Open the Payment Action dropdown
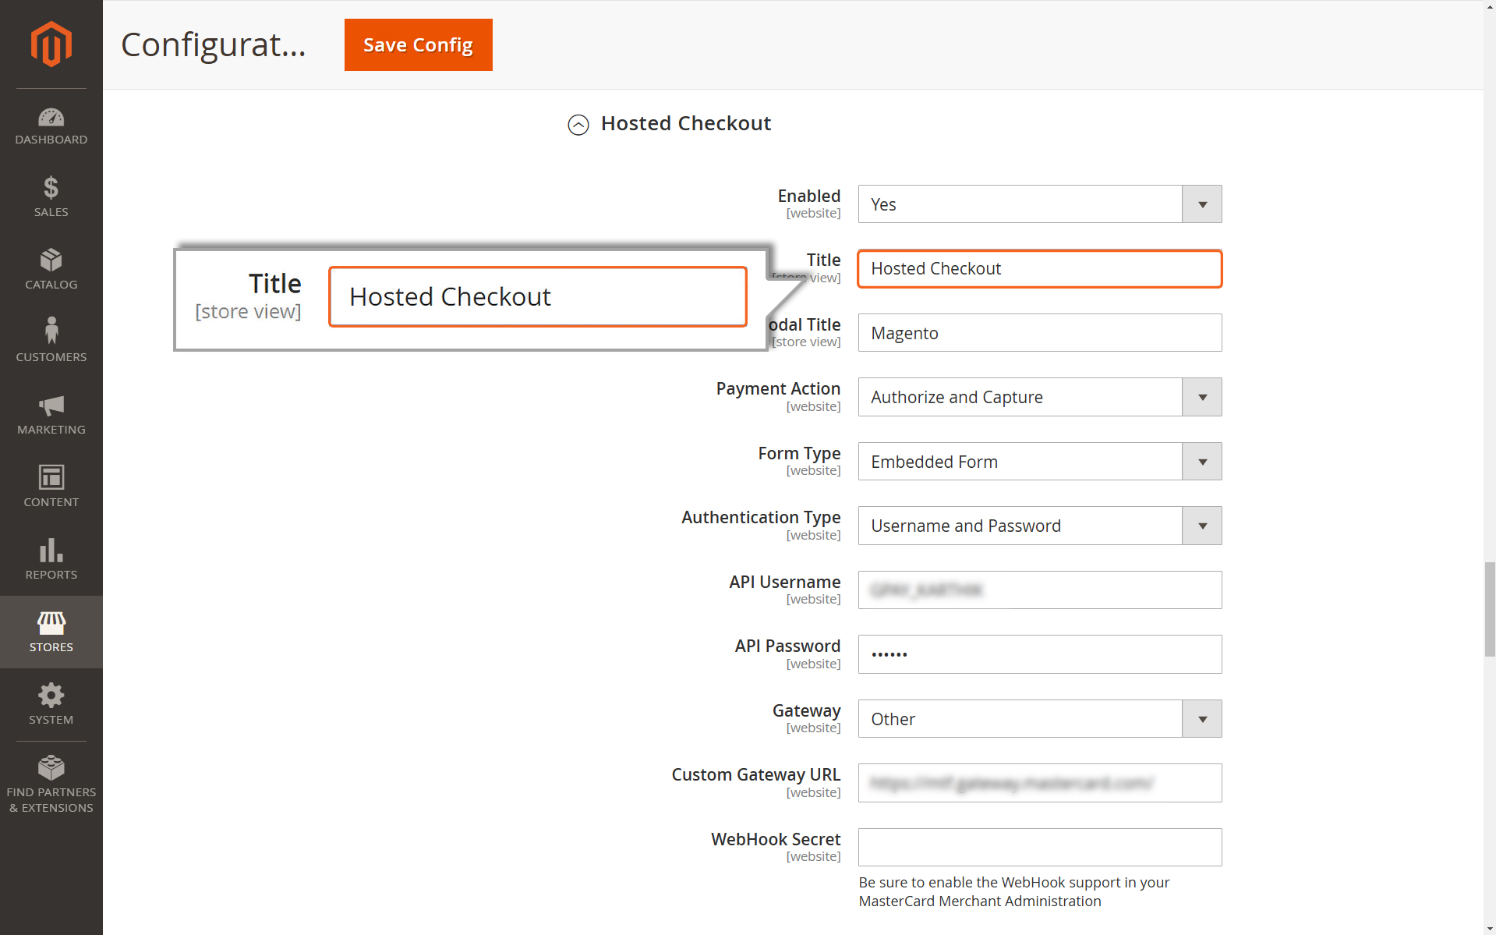The width and height of the screenshot is (1496, 935). click(1040, 397)
